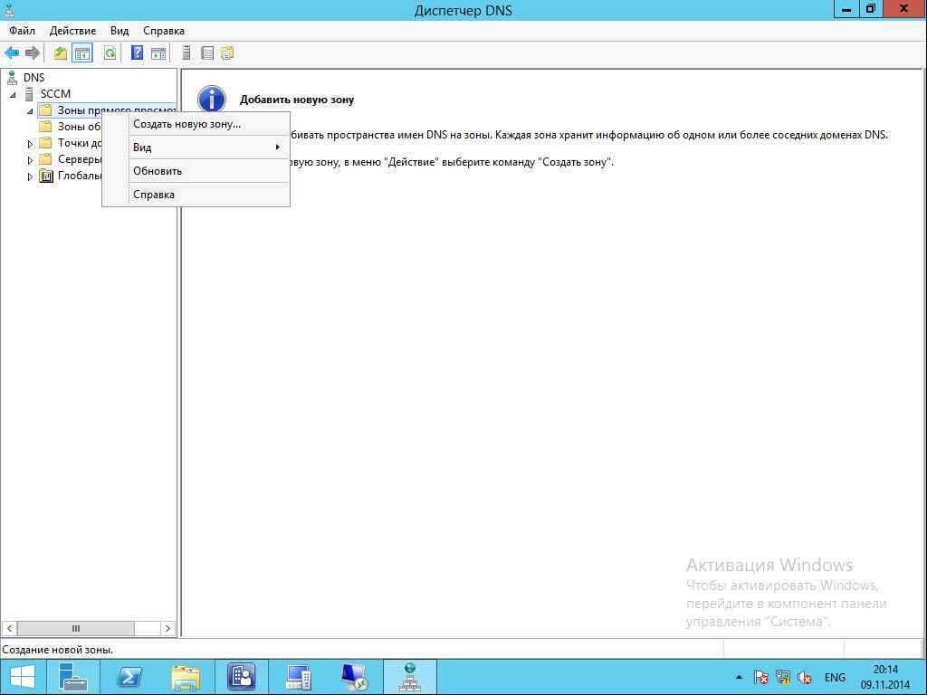927x695 pixels.
Task: Choose Создать новую зону... in the context menu
Action: click(186, 124)
